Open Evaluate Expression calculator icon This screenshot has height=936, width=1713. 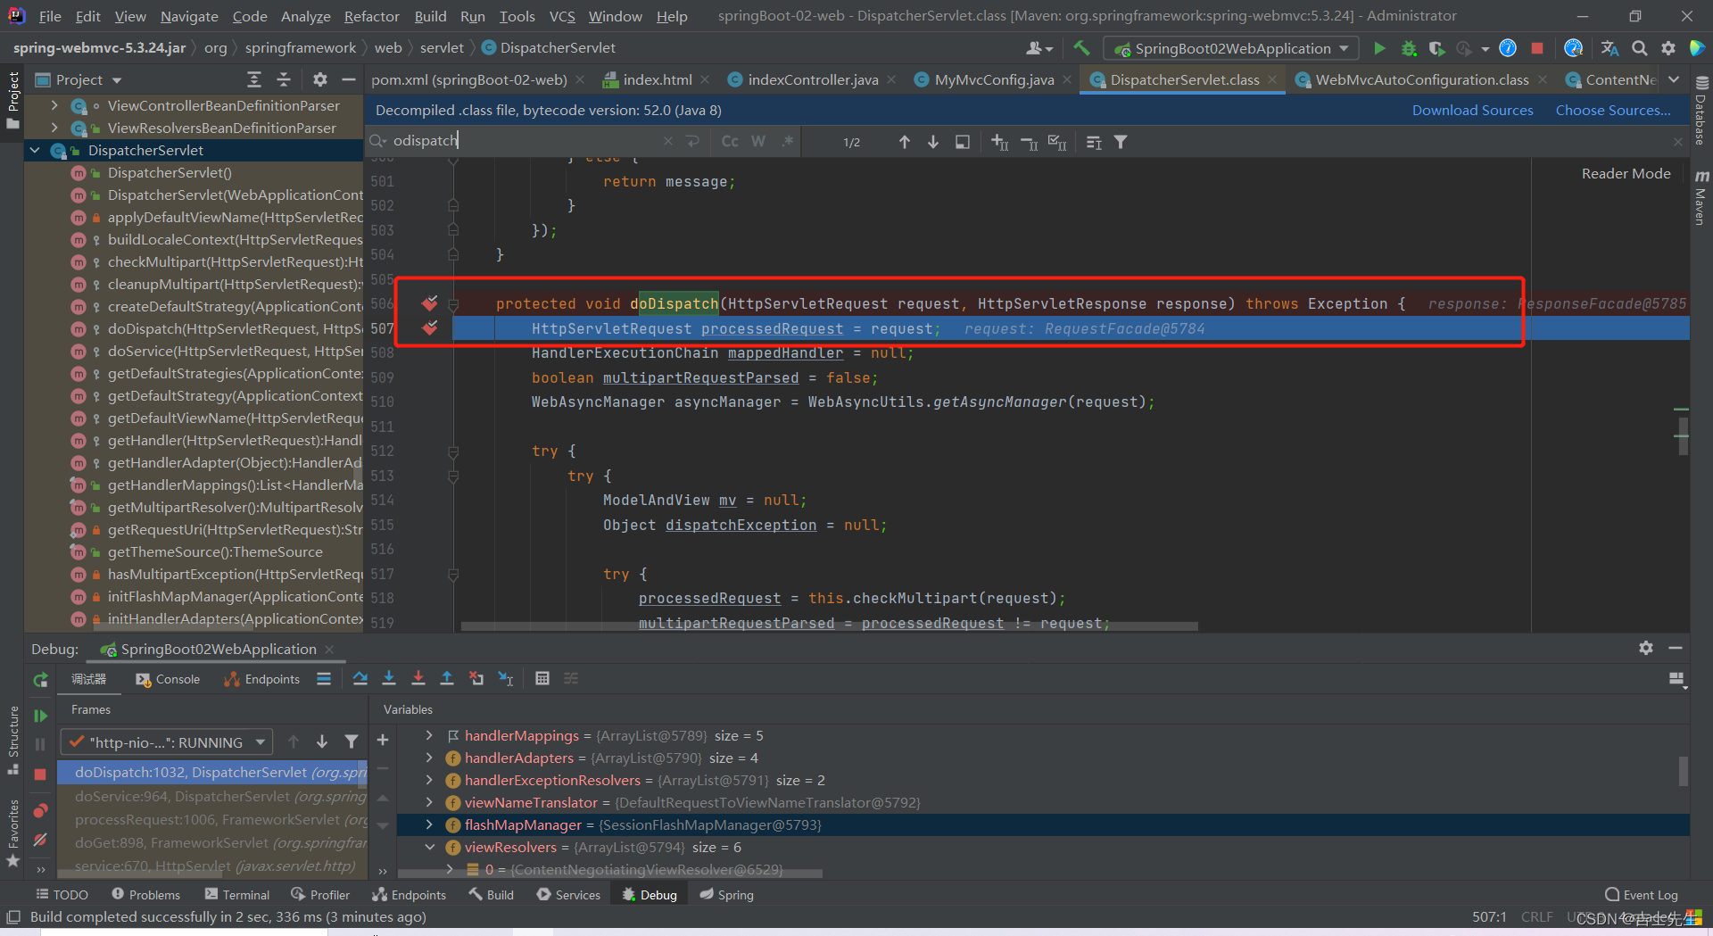(x=542, y=679)
